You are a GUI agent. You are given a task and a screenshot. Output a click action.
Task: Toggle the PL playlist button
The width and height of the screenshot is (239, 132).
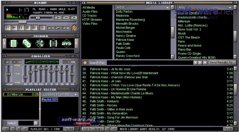[74, 18]
